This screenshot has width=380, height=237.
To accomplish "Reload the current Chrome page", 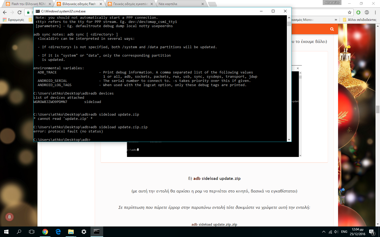I will coord(20,12).
